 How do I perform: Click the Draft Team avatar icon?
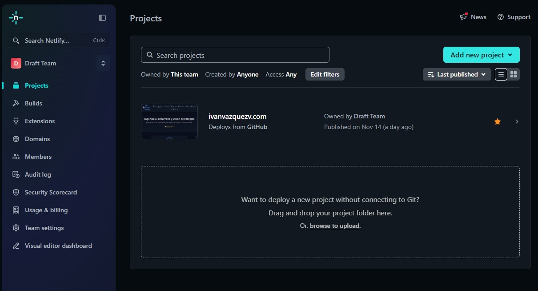16,63
